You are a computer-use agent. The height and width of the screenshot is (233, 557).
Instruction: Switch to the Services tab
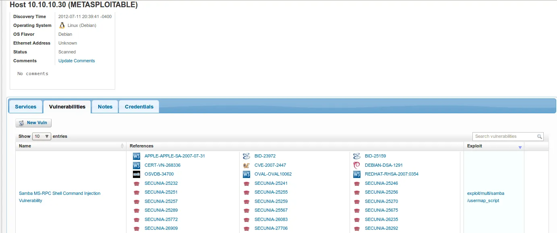[x=26, y=107]
